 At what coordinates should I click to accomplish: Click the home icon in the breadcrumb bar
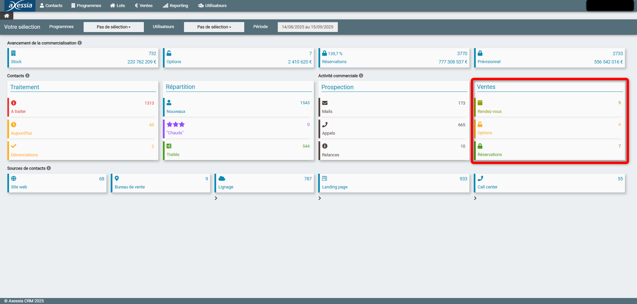pyautogui.click(x=6, y=16)
